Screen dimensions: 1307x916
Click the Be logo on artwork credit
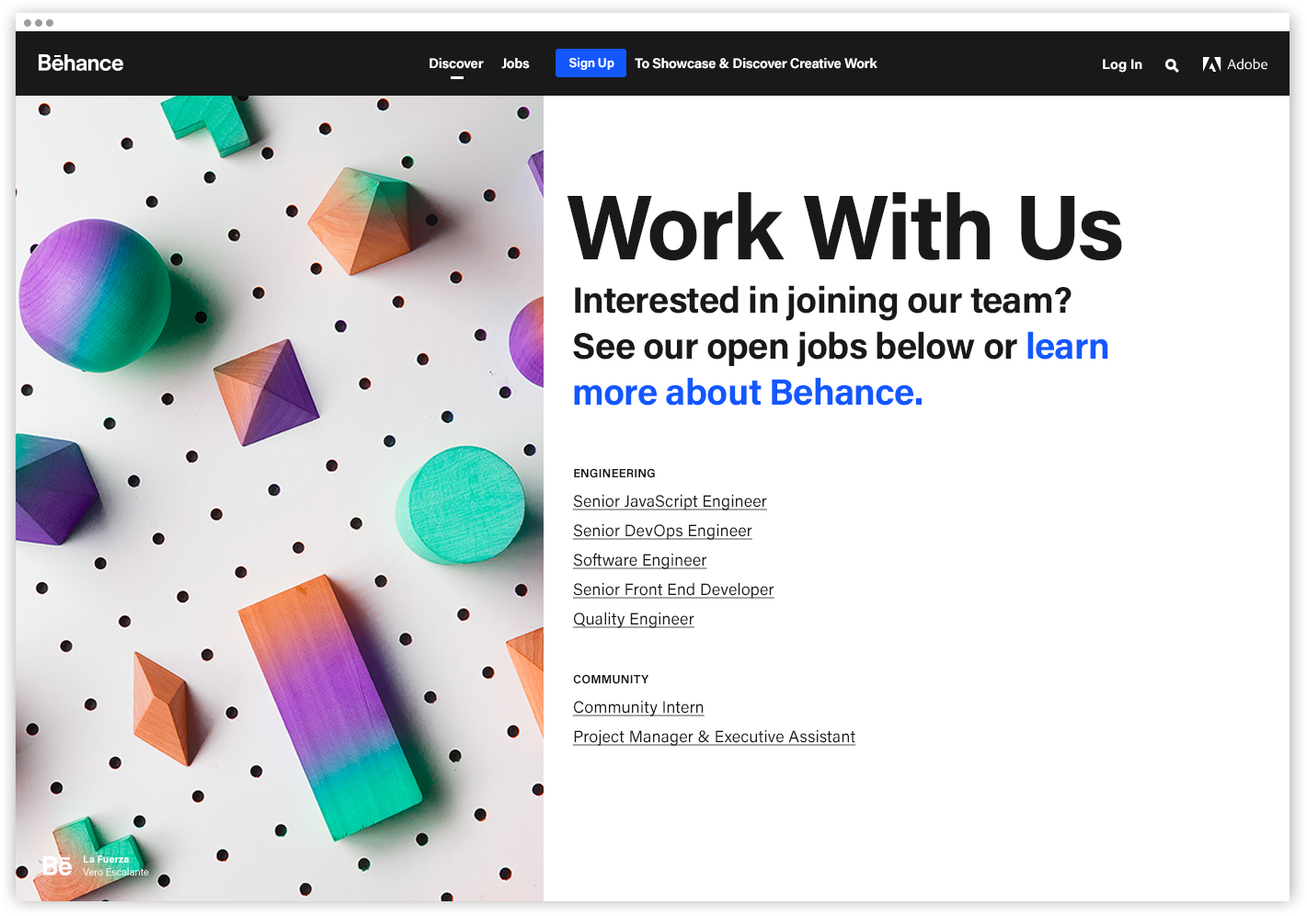point(57,865)
